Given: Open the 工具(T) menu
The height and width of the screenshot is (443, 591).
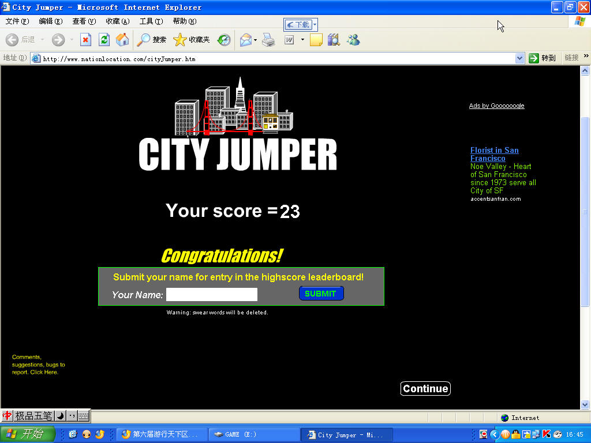Looking at the screenshot, I should coord(151,21).
